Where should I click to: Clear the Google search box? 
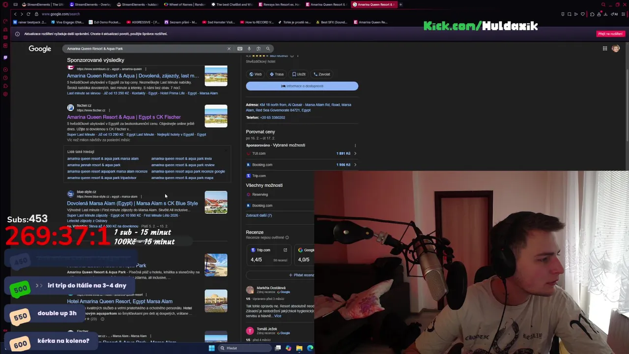[229, 49]
